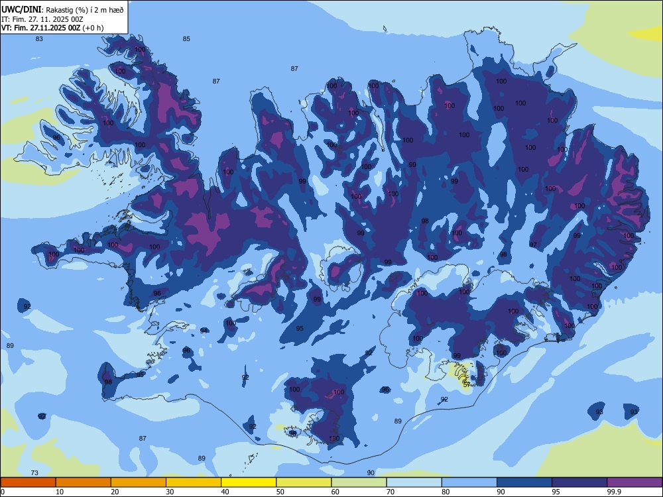
Task: Click the legend tick label '99.9'
Action: point(614,492)
